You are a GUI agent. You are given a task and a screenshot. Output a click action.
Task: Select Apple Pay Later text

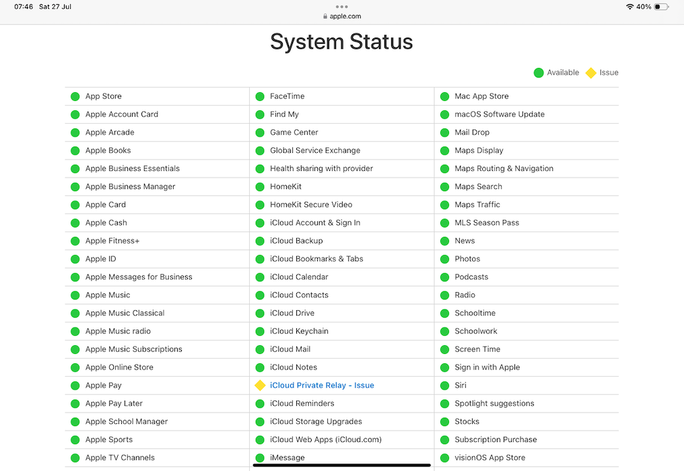pos(114,404)
